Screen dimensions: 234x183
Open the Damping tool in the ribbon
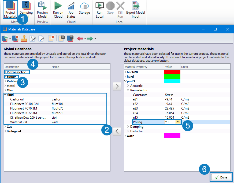point(26,10)
